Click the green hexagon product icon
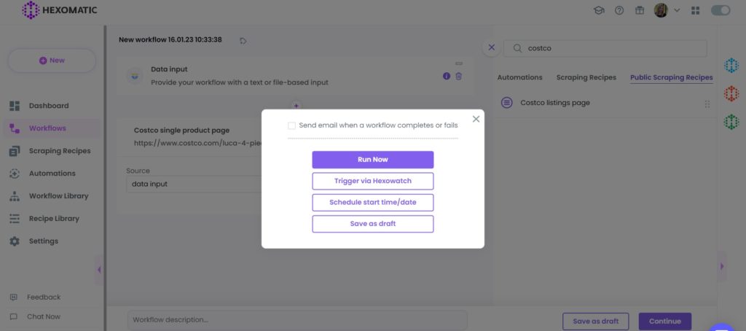The height and width of the screenshot is (331, 746). pyautogui.click(x=731, y=122)
